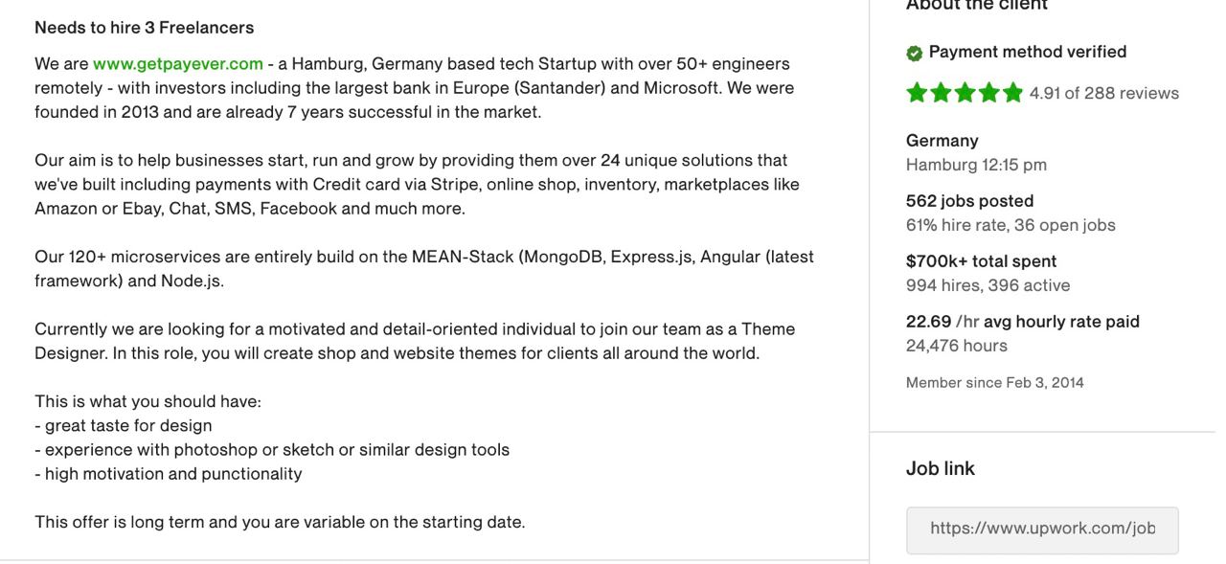Click the second green rating star
The height and width of the screenshot is (564, 1226).
[942, 93]
